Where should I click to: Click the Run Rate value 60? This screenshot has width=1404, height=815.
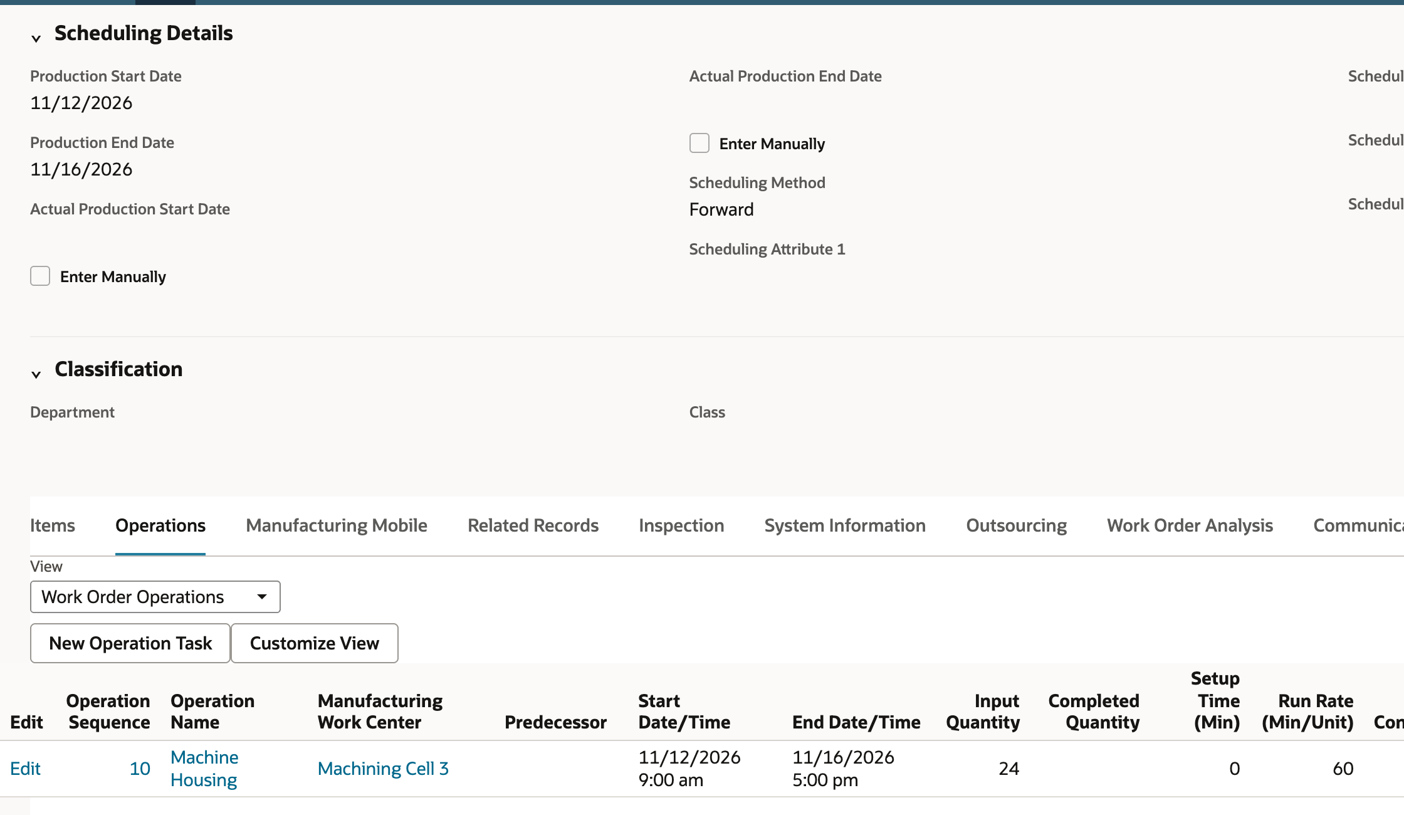[1343, 769]
